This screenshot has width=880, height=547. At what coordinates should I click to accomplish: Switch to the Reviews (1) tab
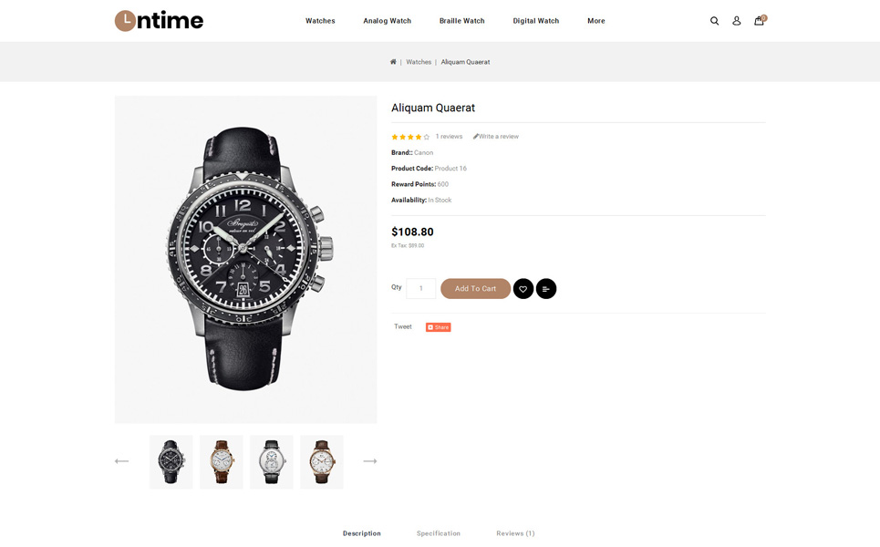[515, 533]
